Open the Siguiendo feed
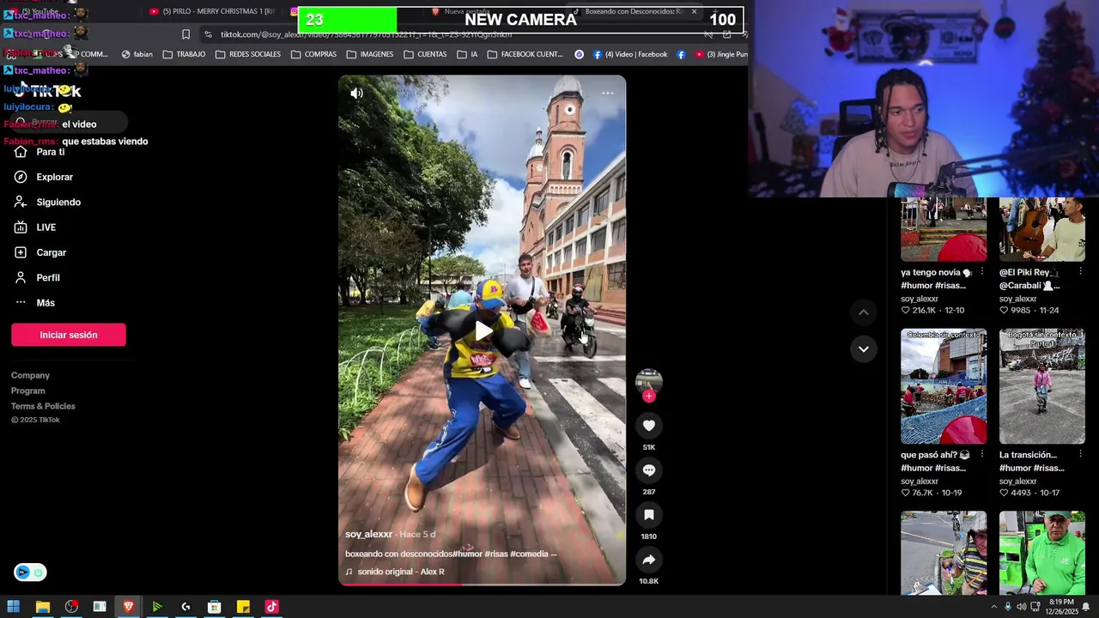1099x618 pixels. point(47,203)
